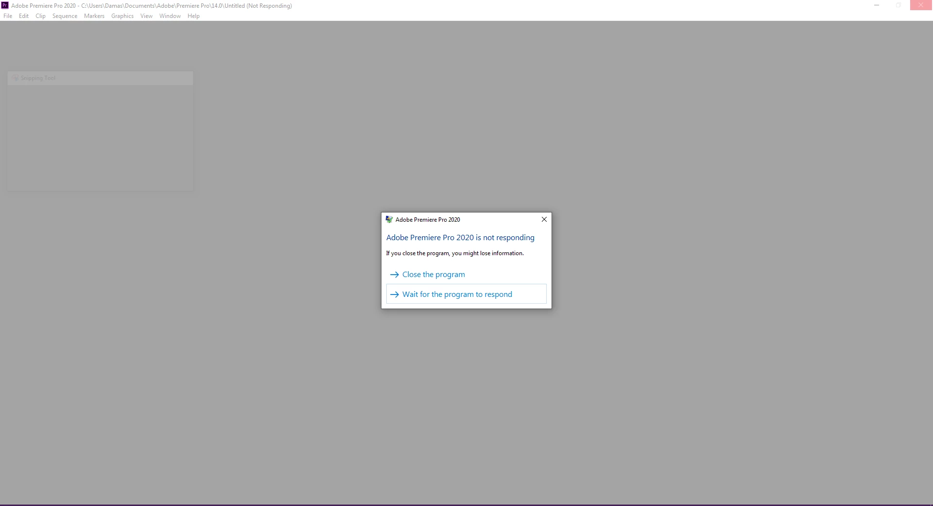Close the Premiere Pro main window
This screenshot has width=933, height=506.
coord(921,5)
